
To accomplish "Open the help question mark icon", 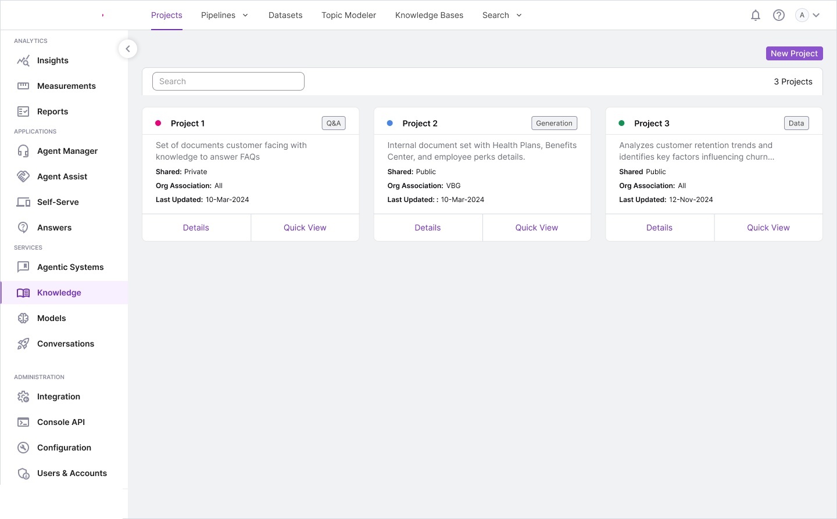I will tap(779, 16).
